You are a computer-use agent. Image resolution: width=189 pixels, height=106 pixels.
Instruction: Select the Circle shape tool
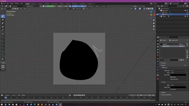pos(3,55)
